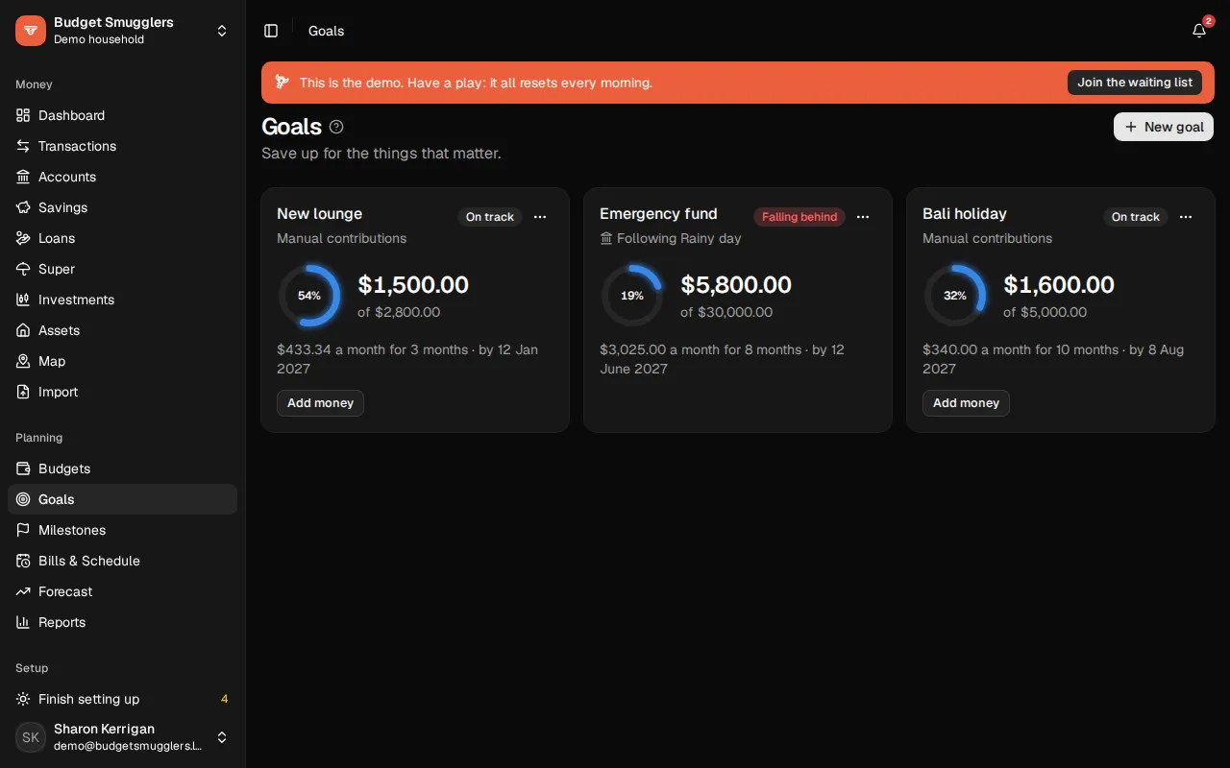This screenshot has width=1230, height=768.
Task: Open the notifications bell
Action: 1199,31
